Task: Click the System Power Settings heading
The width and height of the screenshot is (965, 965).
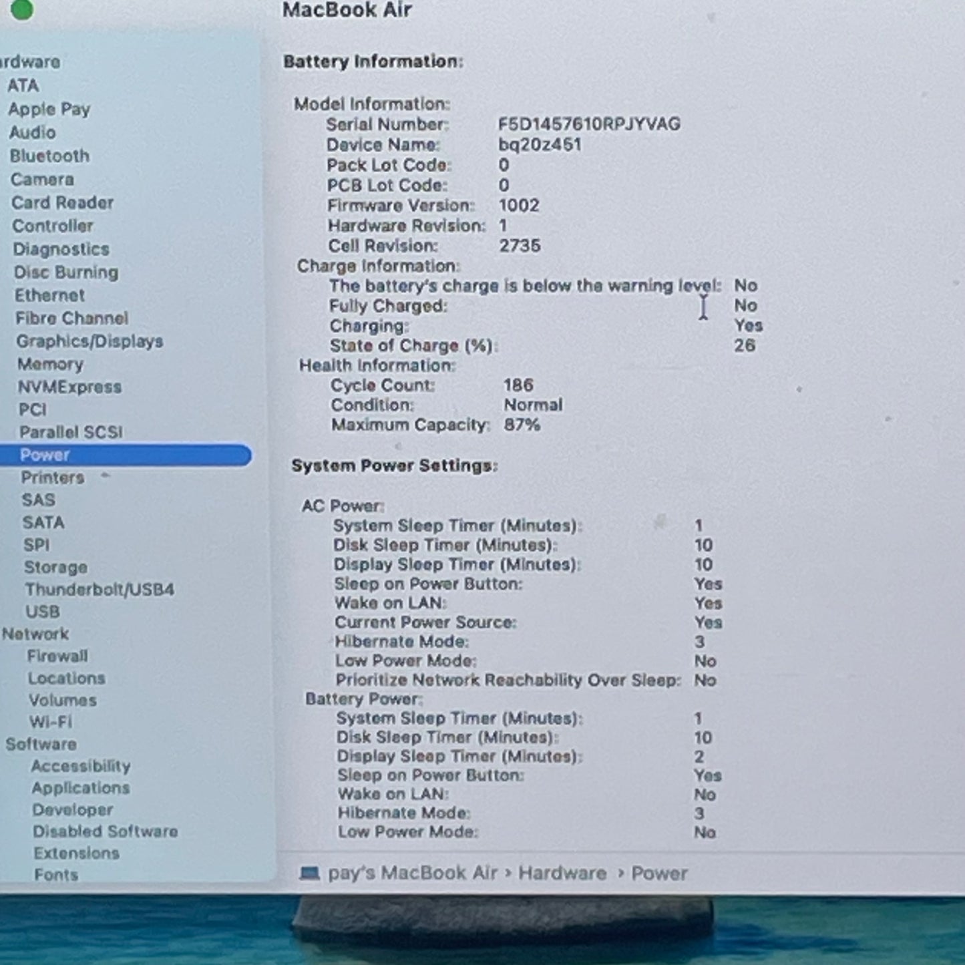Action: (x=394, y=465)
